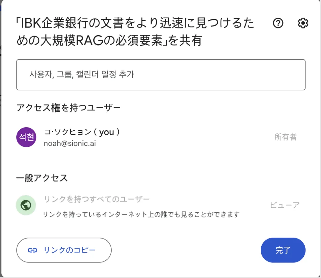Open リンクを持つすべてのユーザー access dropdown
Viewport: 321px width, 278px height.
[97, 199]
